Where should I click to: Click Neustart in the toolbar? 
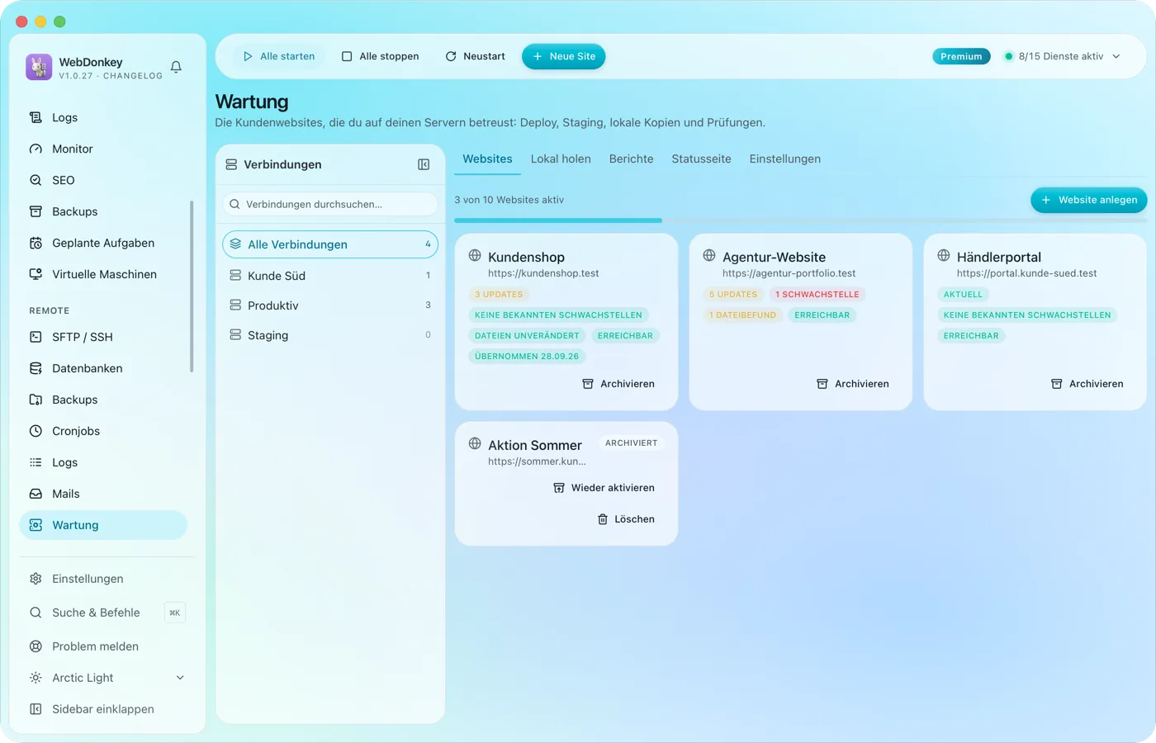[x=475, y=56]
